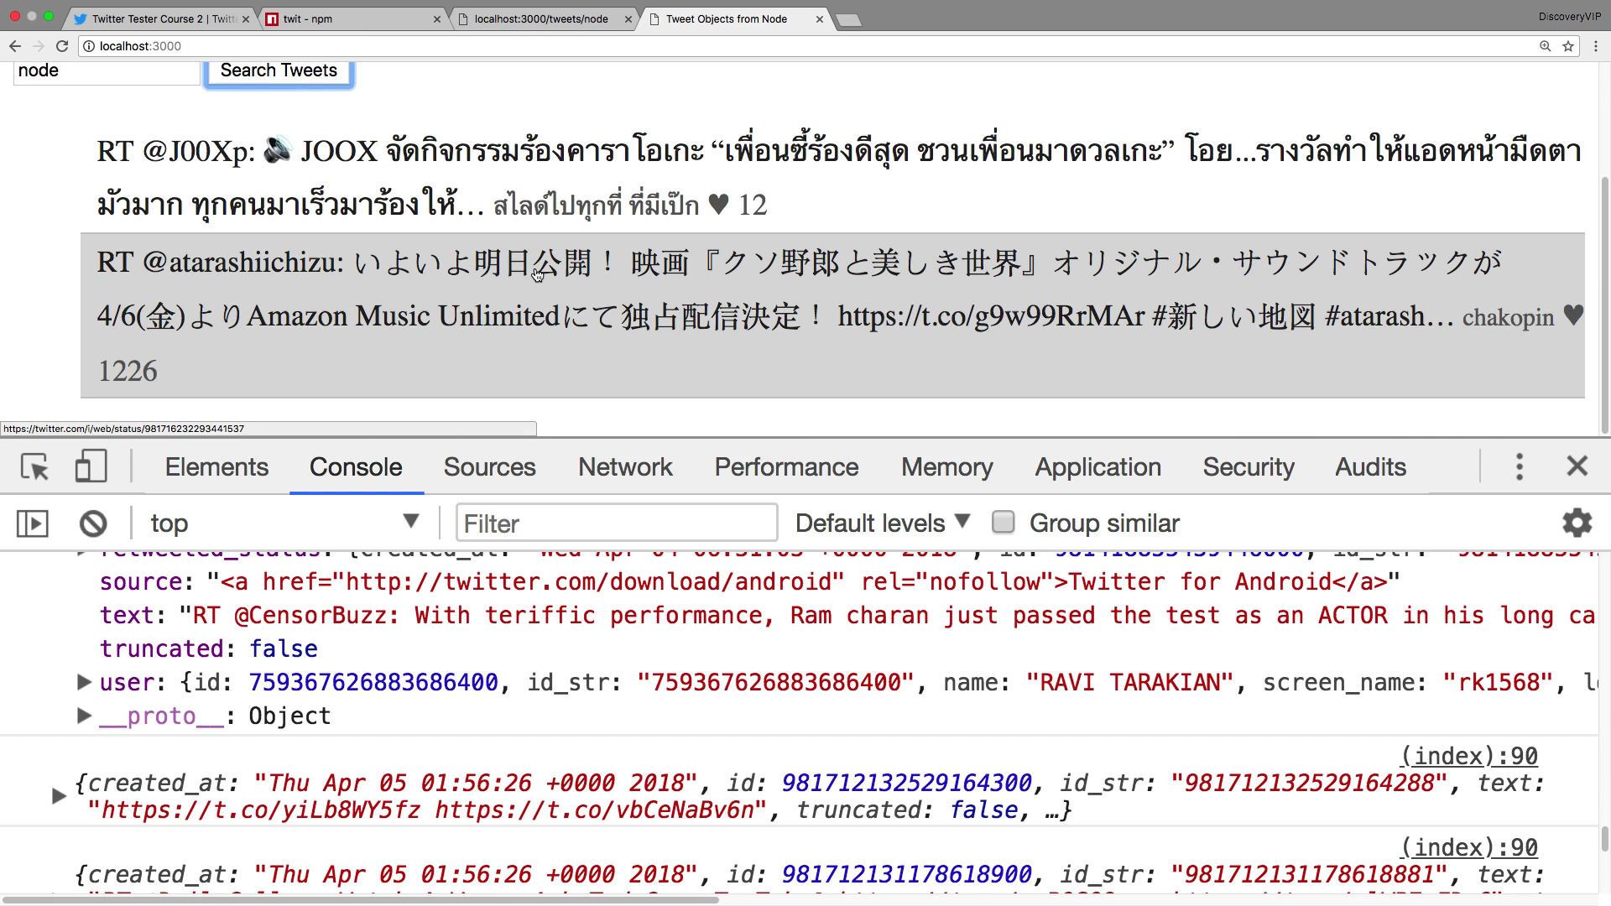Open Chrome's three-dot menu
1611x906 pixels.
pos(1595,46)
